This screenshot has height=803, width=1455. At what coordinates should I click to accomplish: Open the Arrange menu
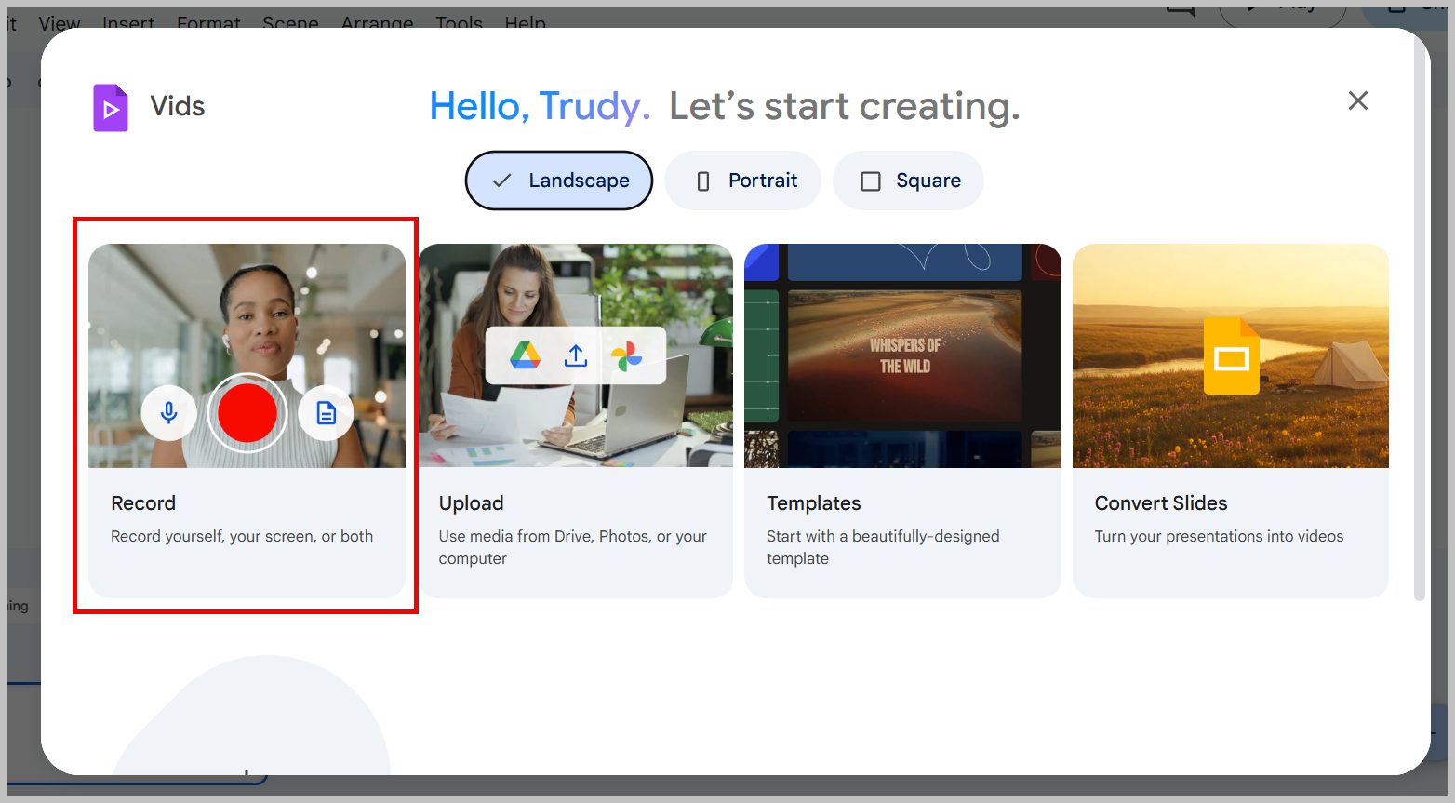pos(377,23)
